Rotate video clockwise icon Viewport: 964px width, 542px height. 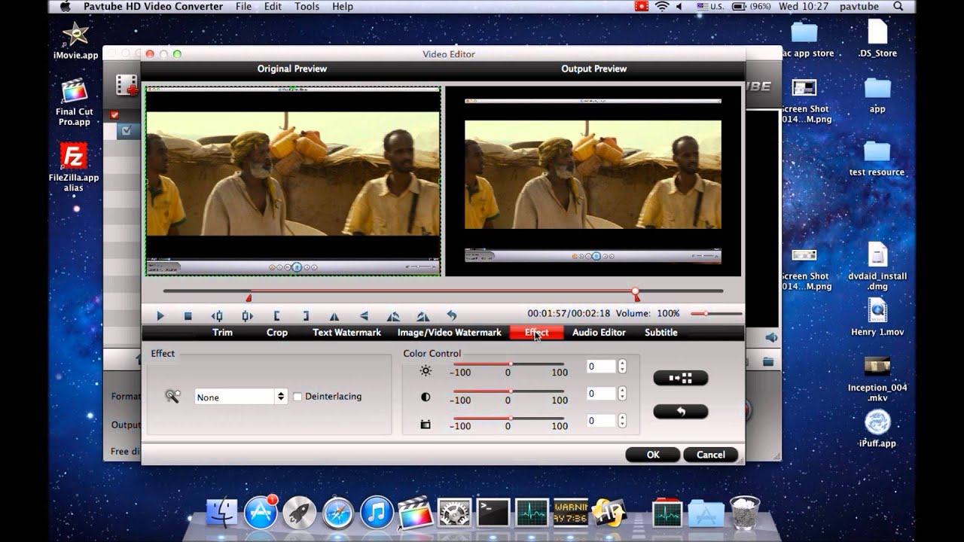(423, 316)
